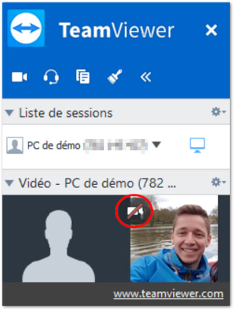Open the PC de démo dropdown arrow
Image resolution: width=234 pixels, height=310 pixels.
click(x=156, y=144)
